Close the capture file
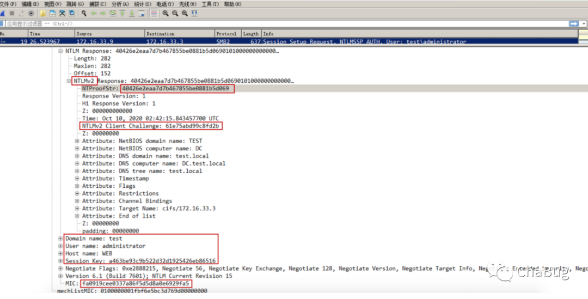The image size is (588, 299). pyautogui.click(x=62, y=14)
